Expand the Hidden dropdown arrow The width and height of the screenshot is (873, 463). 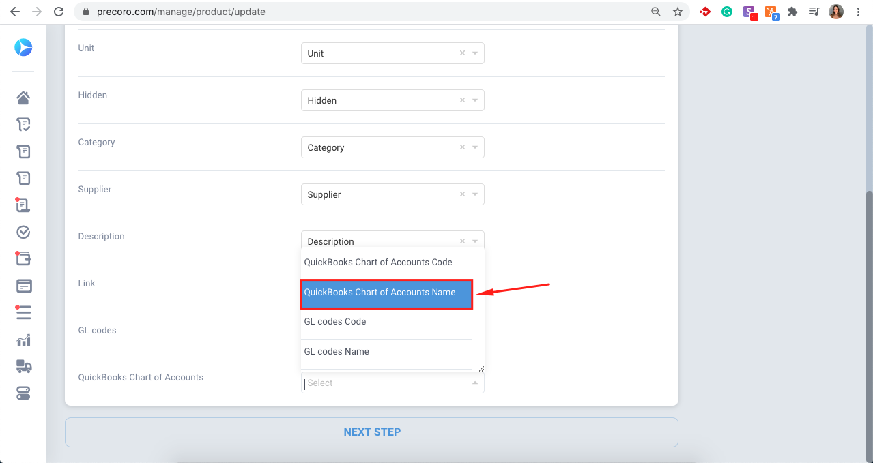475,100
